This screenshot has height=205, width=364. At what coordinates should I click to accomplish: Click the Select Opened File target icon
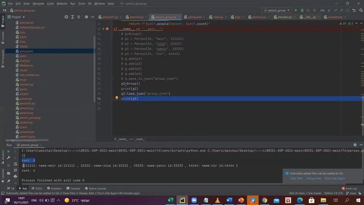pos(66,17)
